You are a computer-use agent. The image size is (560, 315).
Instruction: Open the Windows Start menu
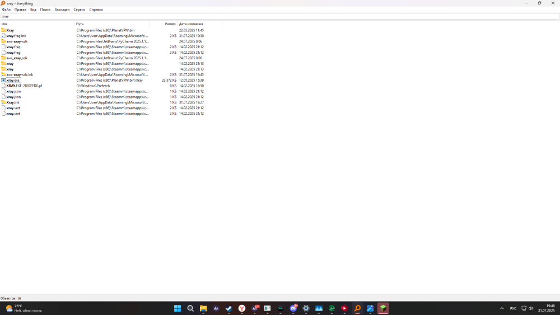tap(178, 308)
